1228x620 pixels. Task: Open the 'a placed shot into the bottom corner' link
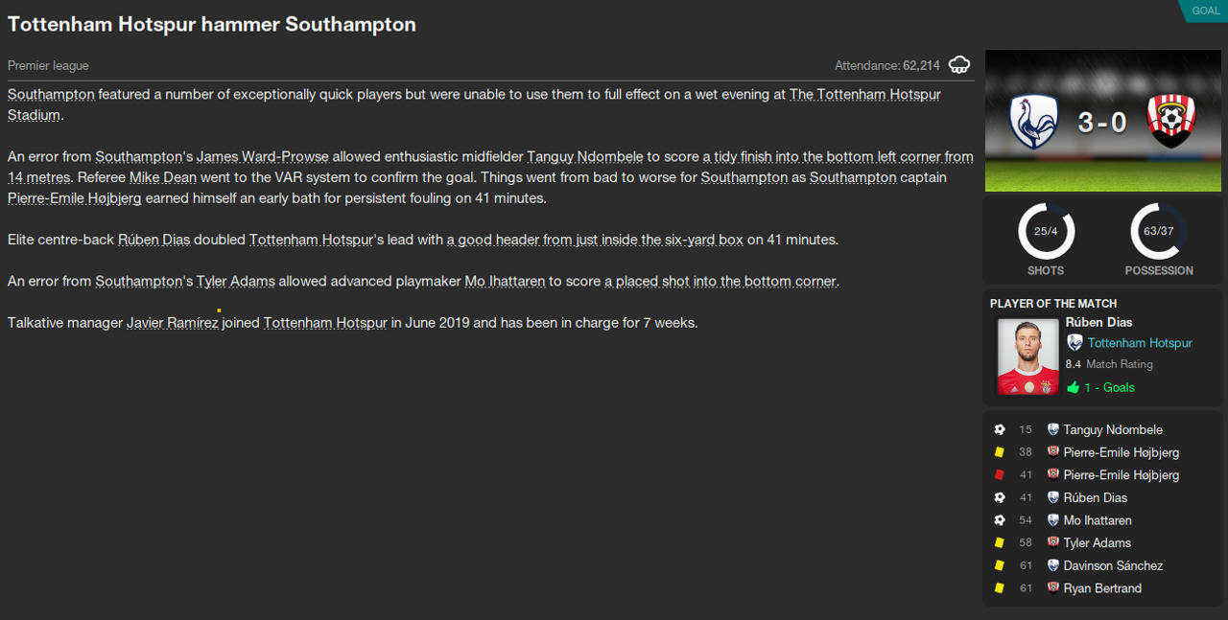pyautogui.click(x=720, y=282)
